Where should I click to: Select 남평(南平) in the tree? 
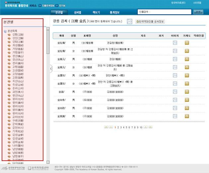pyautogui.click(x=18, y=156)
